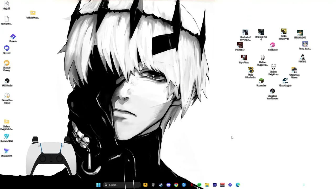Select the gamepara text file icon
The width and height of the screenshot is (336, 189).
click(x=7, y=20)
